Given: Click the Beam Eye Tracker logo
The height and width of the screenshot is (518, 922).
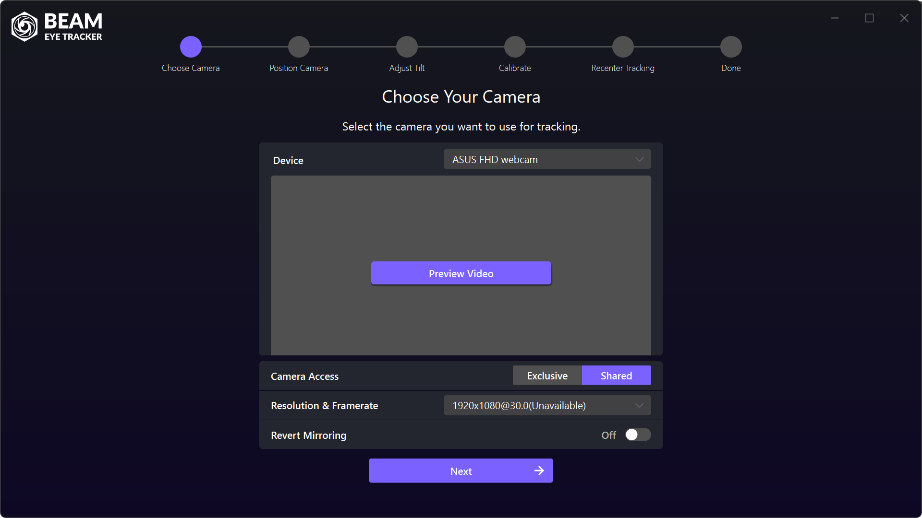Looking at the screenshot, I should tap(57, 26).
